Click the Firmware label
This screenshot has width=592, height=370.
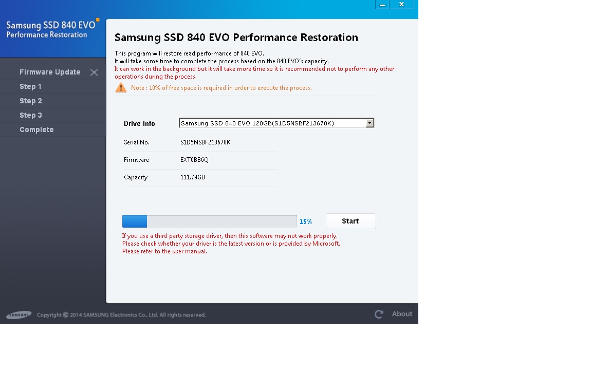(136, 160)
